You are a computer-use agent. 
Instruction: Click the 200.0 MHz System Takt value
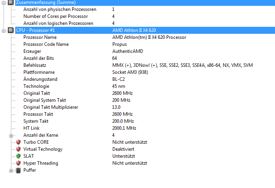pyautogui.click(x=123, y=121)
